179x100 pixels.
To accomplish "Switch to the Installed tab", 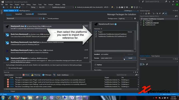I will (x=19, y=14).
